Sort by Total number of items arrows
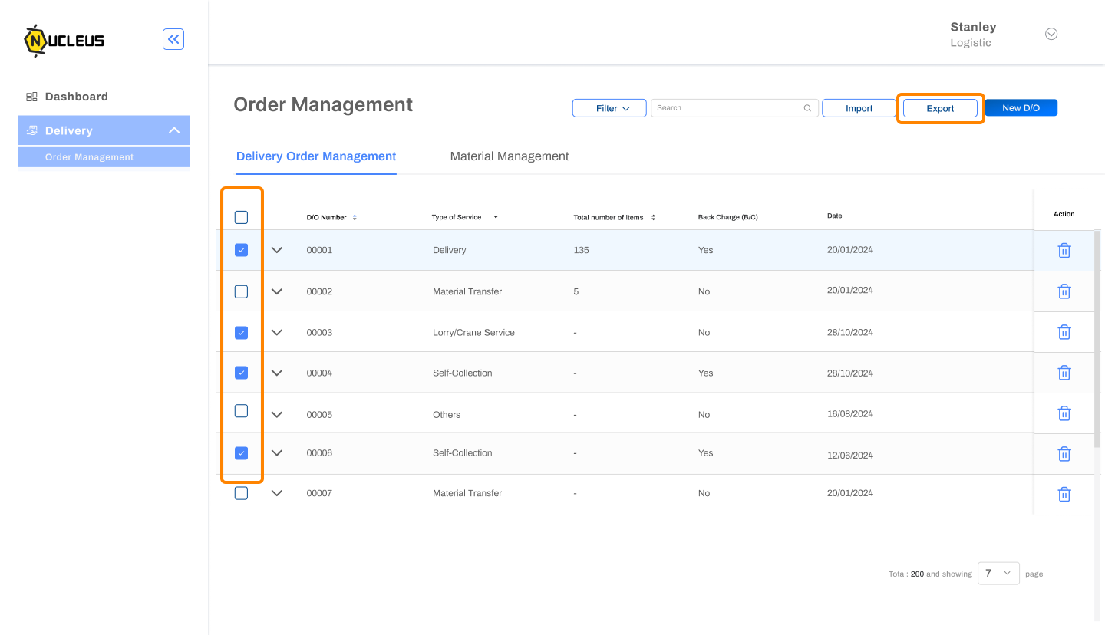Viewport: 1105px width, 635px height. click(x=653, y=218)
